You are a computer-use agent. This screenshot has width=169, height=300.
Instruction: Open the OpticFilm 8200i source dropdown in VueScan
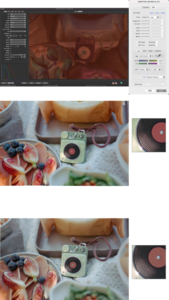tap(18, 18)
